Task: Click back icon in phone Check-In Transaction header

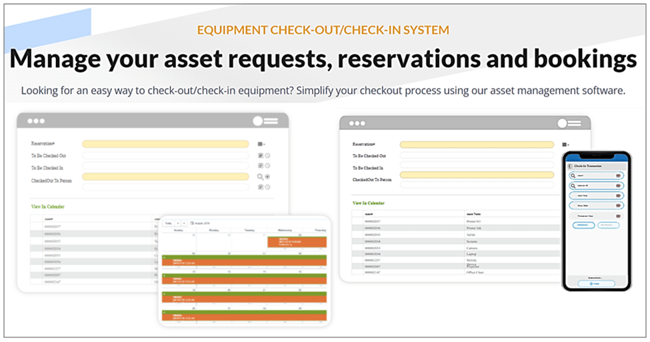Action: coord(569,166)
